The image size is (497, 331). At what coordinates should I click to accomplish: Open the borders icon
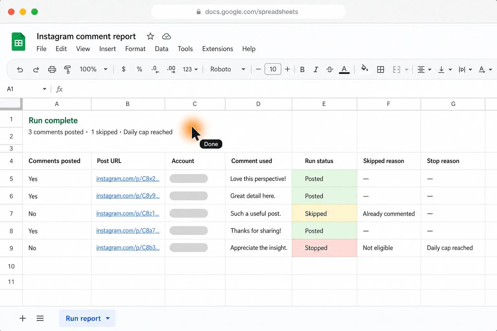click(x=381, y=69)
